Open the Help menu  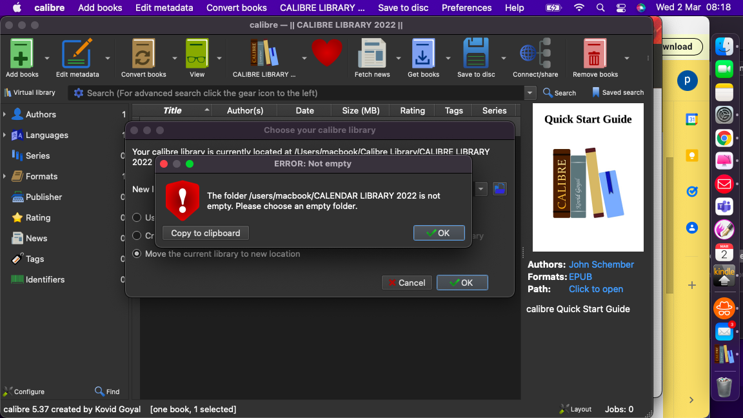click(x=514, y=8)
